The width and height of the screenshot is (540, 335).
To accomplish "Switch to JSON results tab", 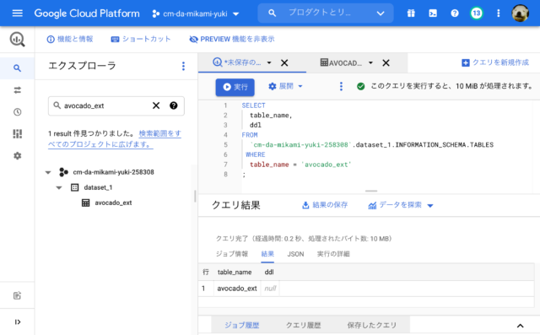I will 295,254.
